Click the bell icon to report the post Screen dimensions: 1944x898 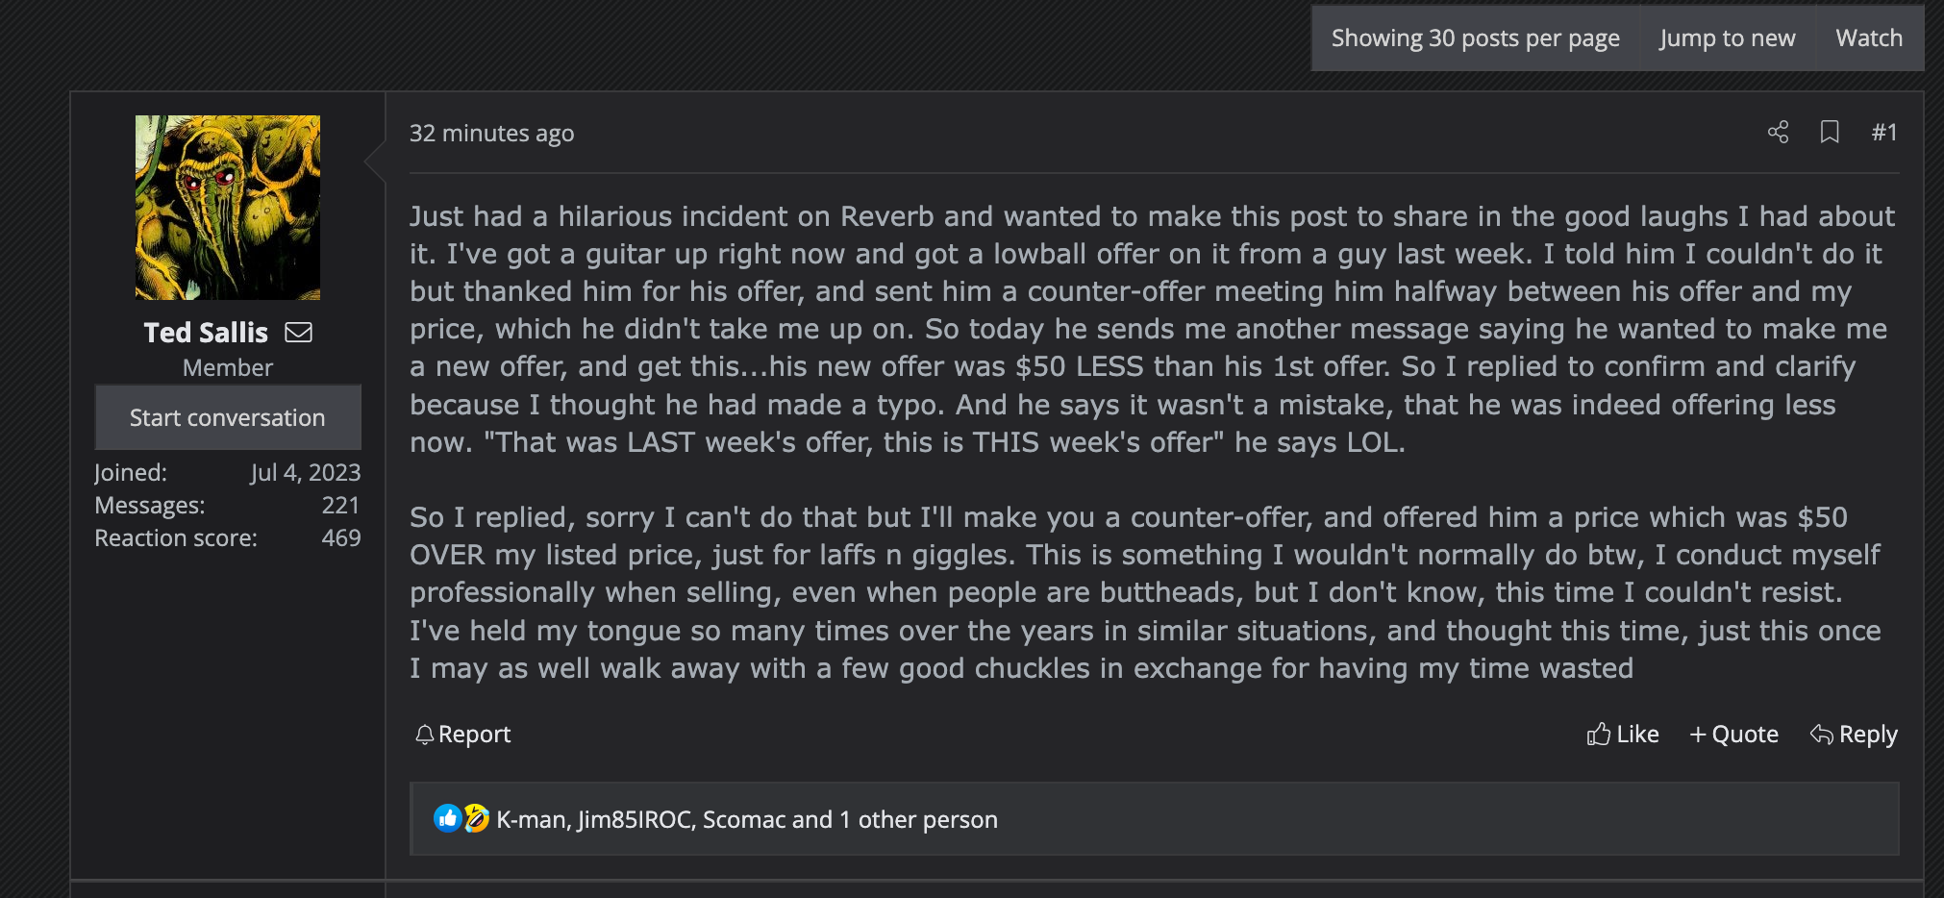point(424,735)
